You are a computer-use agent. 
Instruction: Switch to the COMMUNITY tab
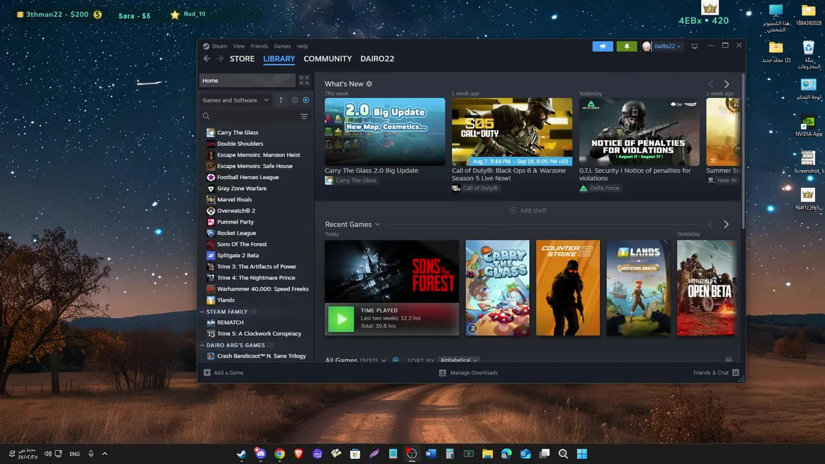click(x=327, y=59)
